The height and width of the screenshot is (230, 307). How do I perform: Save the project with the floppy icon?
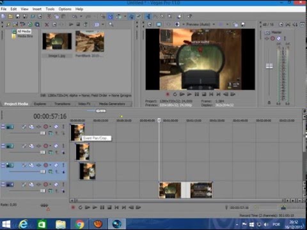click(18, 17)
